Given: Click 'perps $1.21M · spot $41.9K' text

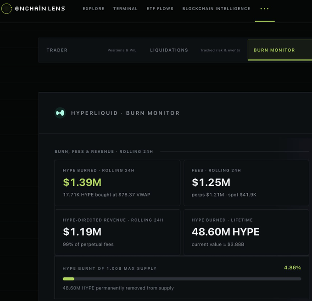Looking at the screenshot, I should click(x=224, y=195).
